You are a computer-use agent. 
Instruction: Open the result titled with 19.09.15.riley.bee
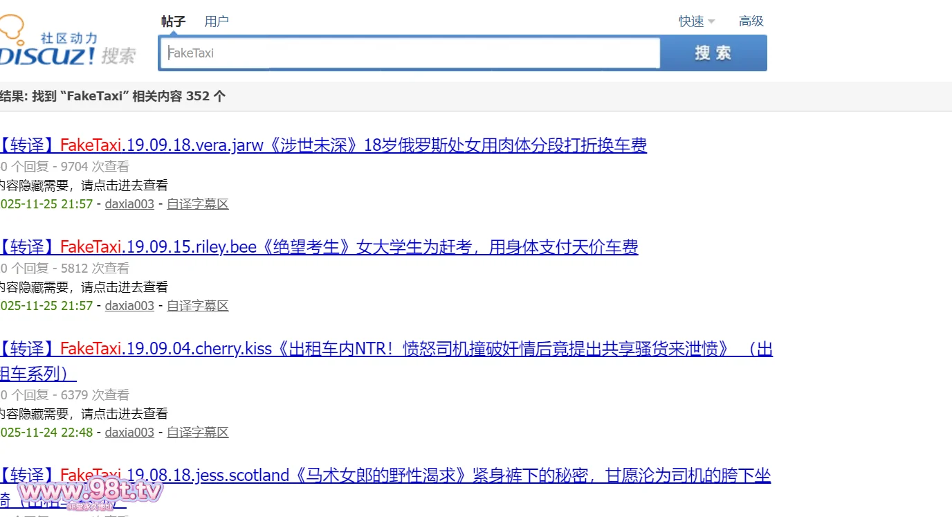[x=318, y=247]
